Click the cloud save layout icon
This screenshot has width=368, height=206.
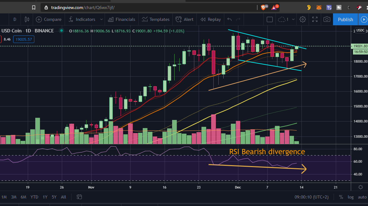pos(283,19)
